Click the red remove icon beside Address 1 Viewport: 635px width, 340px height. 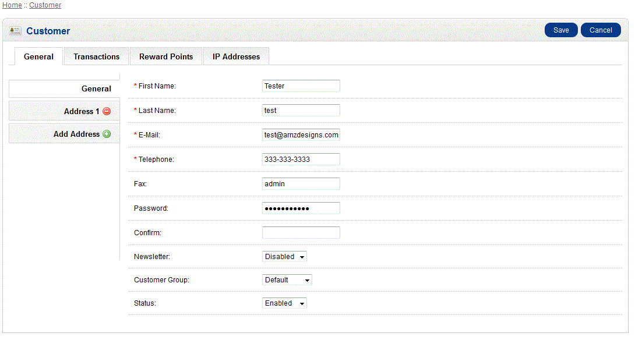(107, 111)
